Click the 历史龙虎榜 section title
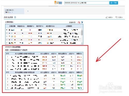Image resolution: width=129 pixels, height=96 pixels. pyautogui.click(x=8, y=17)
